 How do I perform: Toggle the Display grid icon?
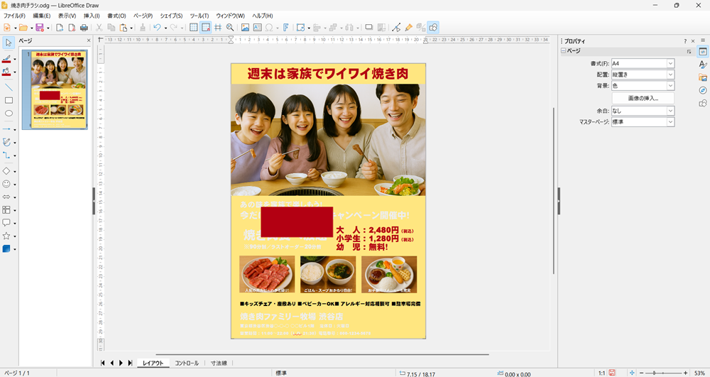[193, 28]
